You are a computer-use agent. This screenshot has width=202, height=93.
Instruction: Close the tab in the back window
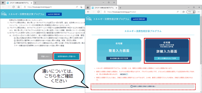(31, 3)
